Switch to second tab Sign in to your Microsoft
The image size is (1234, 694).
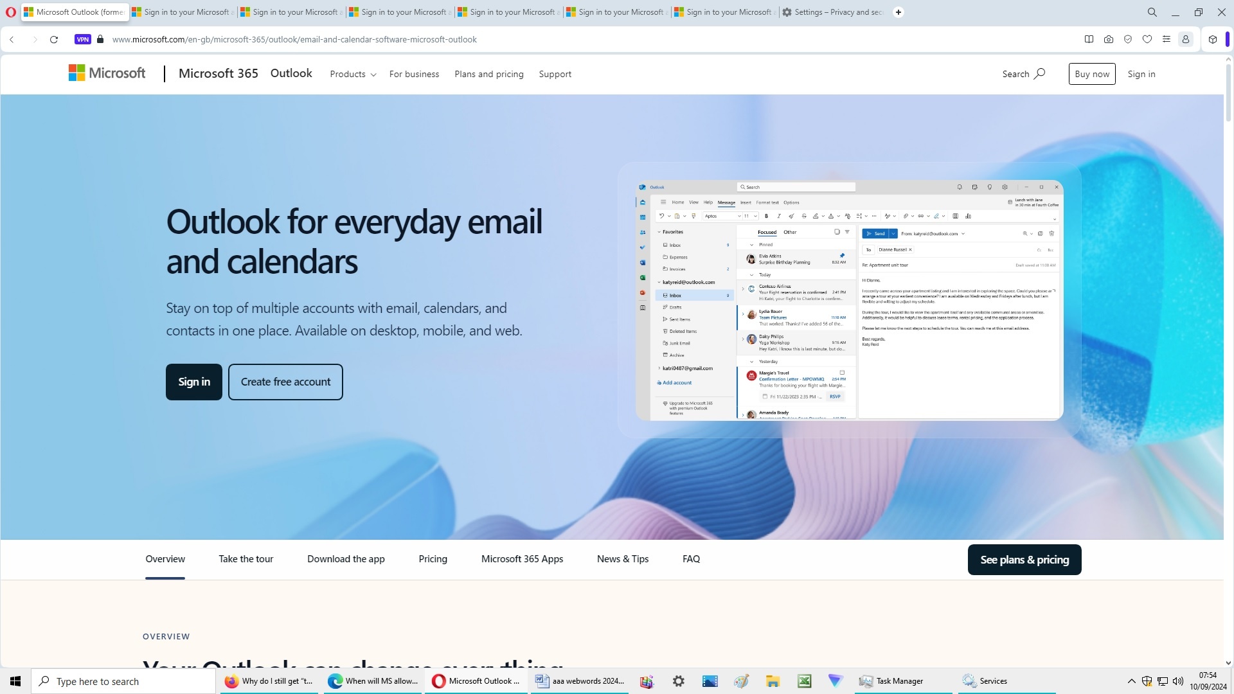click(x=183, y=12)
